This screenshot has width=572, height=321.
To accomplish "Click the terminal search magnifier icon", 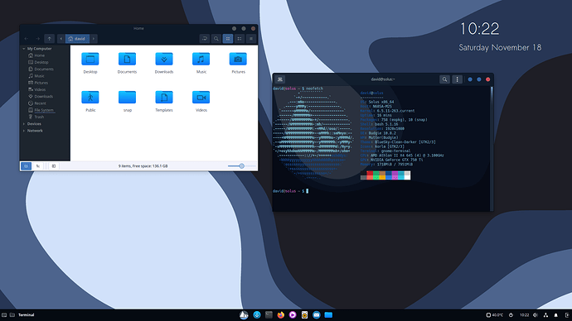I will [444, 79].
